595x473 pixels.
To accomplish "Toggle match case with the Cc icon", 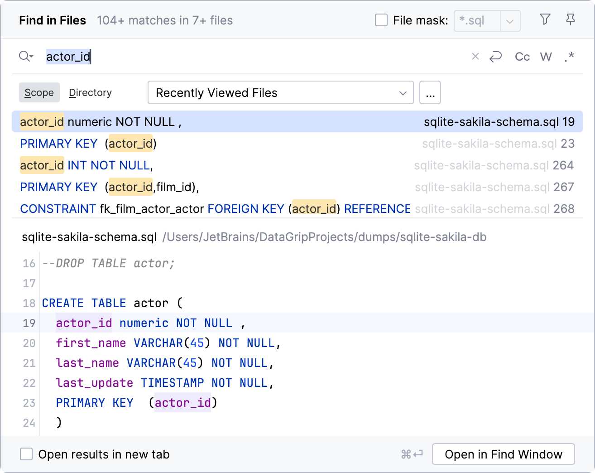I will (x=522, y=56).
